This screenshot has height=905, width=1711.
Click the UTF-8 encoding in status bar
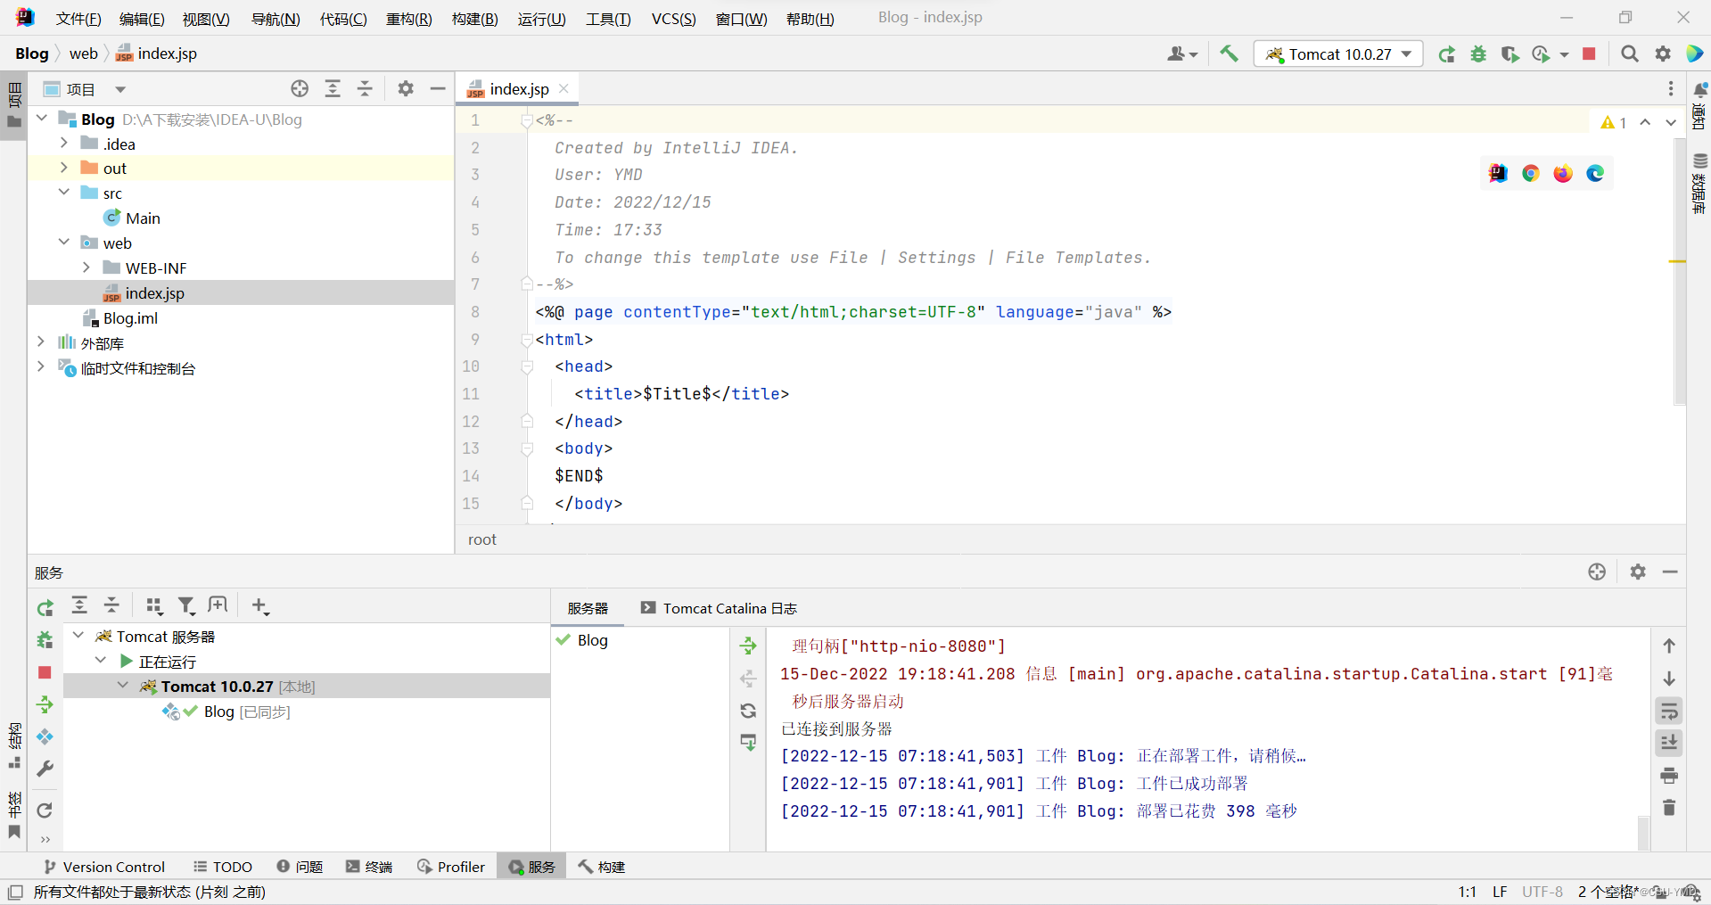1542,892
